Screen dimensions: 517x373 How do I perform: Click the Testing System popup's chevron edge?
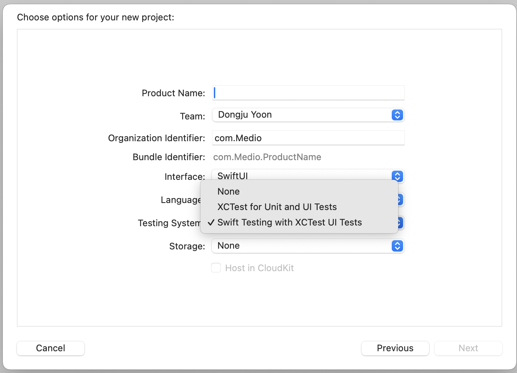[401, 223]
